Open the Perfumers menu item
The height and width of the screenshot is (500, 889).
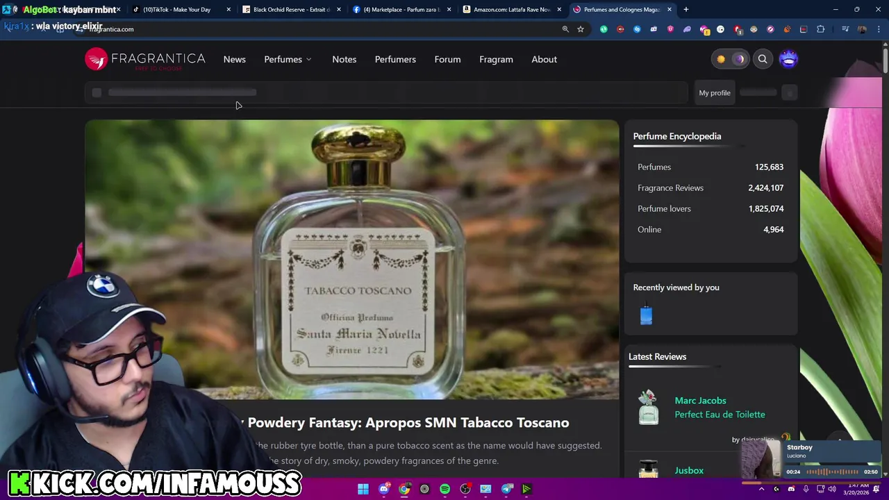click(x=395, y=59)
